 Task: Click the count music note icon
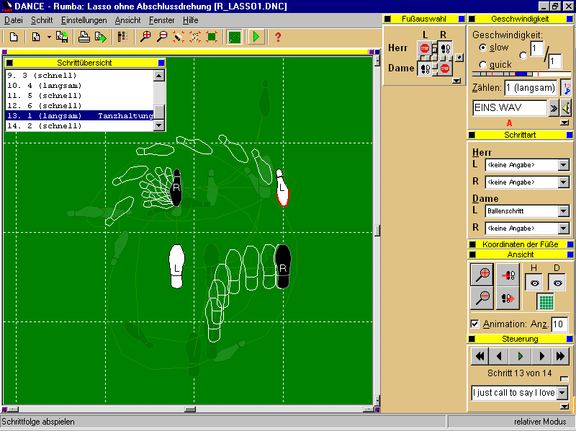pos(566,88)
